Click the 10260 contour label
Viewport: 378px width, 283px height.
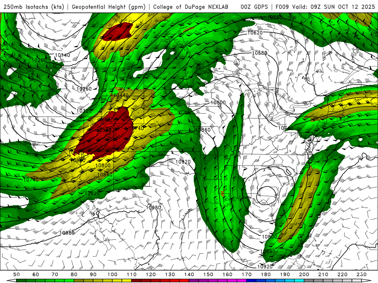coord(84,89)
